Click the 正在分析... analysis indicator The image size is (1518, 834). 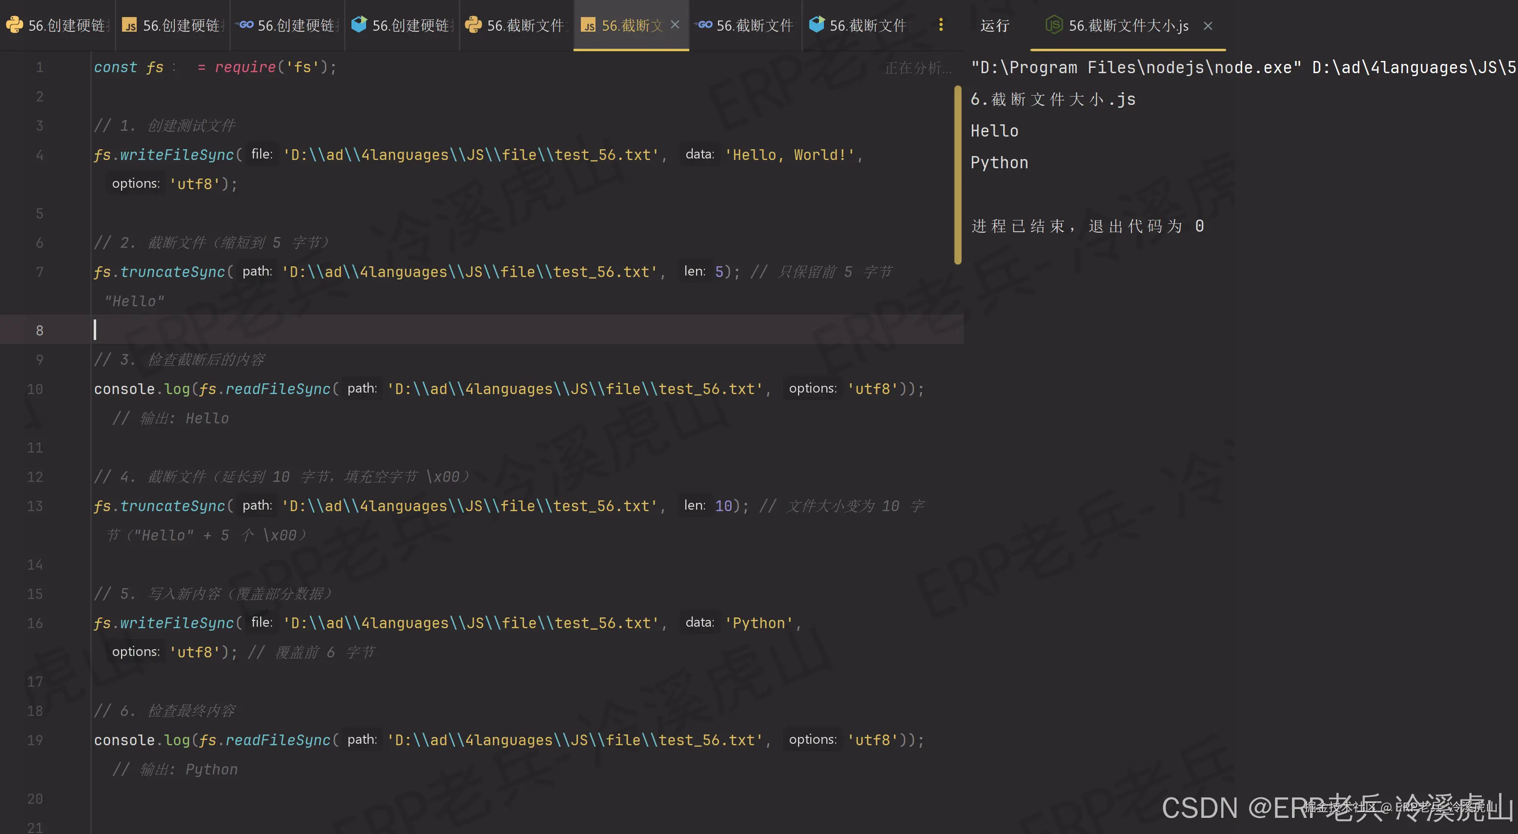[x=918, y=68]
